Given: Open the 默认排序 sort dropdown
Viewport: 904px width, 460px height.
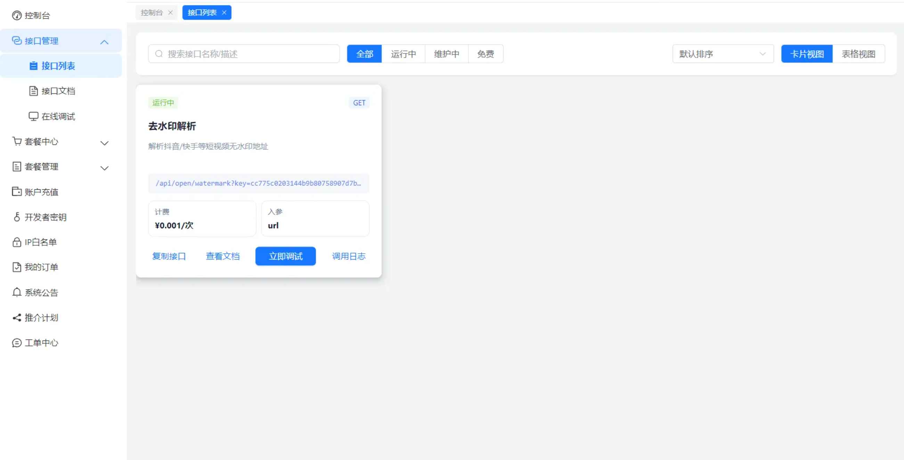Looking at the screenshot, I should [723, 54].
